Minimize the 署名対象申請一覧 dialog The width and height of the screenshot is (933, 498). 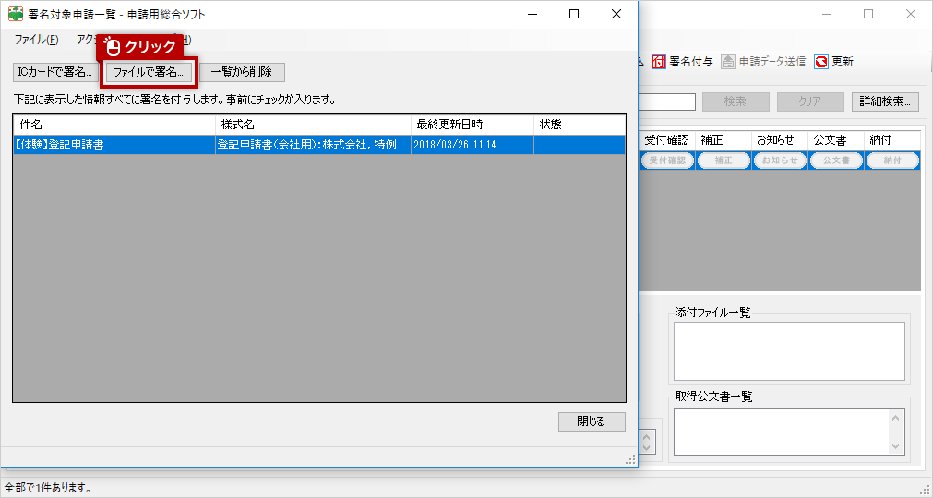point(532,14)
